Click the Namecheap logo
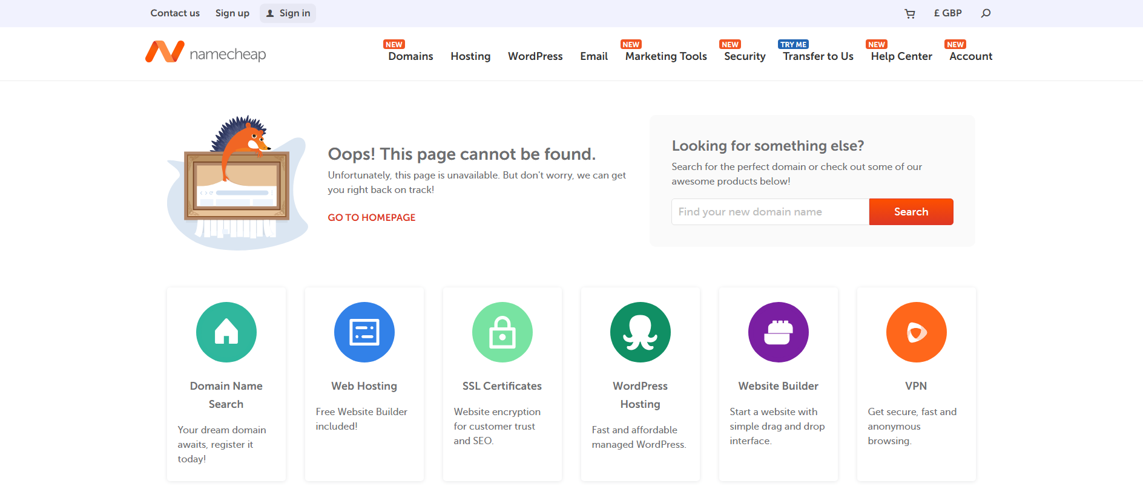Viewport: 1143px width, 495px height. (x=206, y=53)
